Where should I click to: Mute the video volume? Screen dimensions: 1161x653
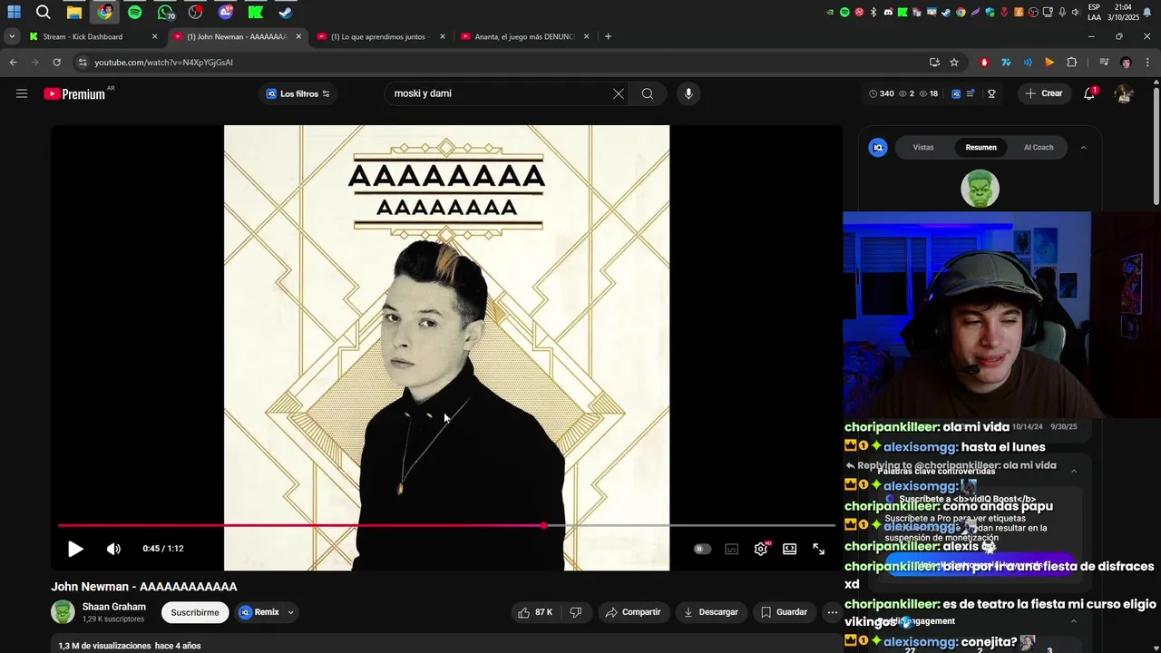pos(113,549)
